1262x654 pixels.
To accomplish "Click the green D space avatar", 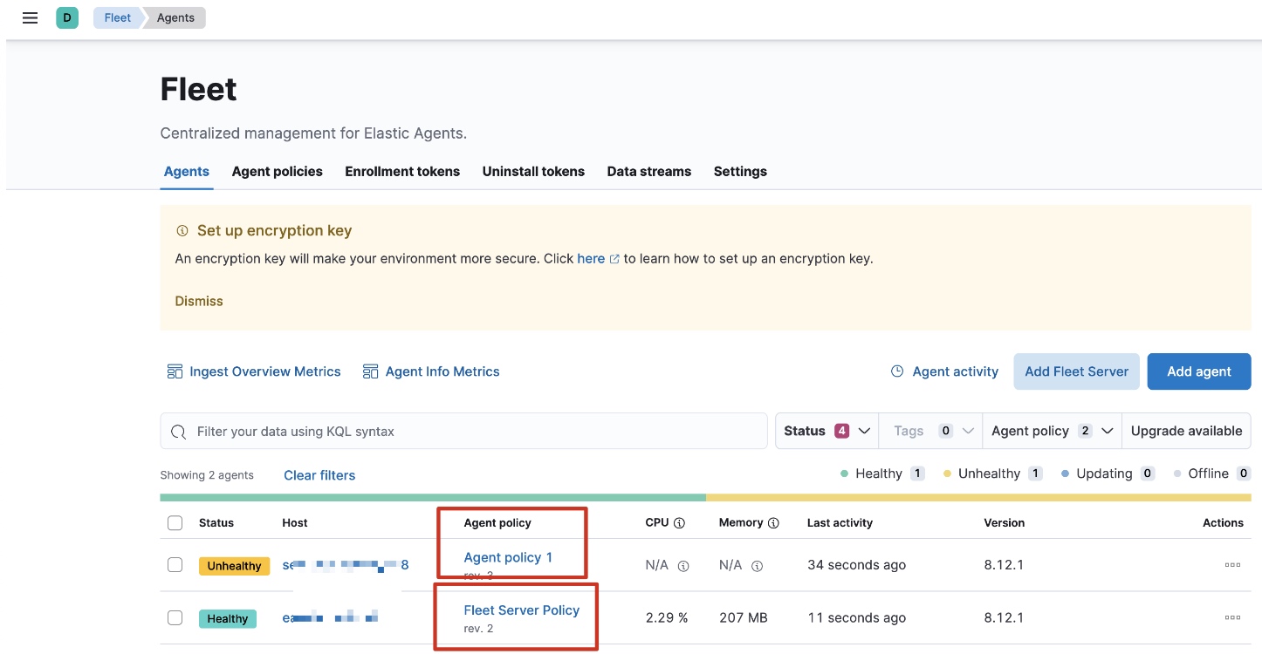I will [x=67, y=17].
